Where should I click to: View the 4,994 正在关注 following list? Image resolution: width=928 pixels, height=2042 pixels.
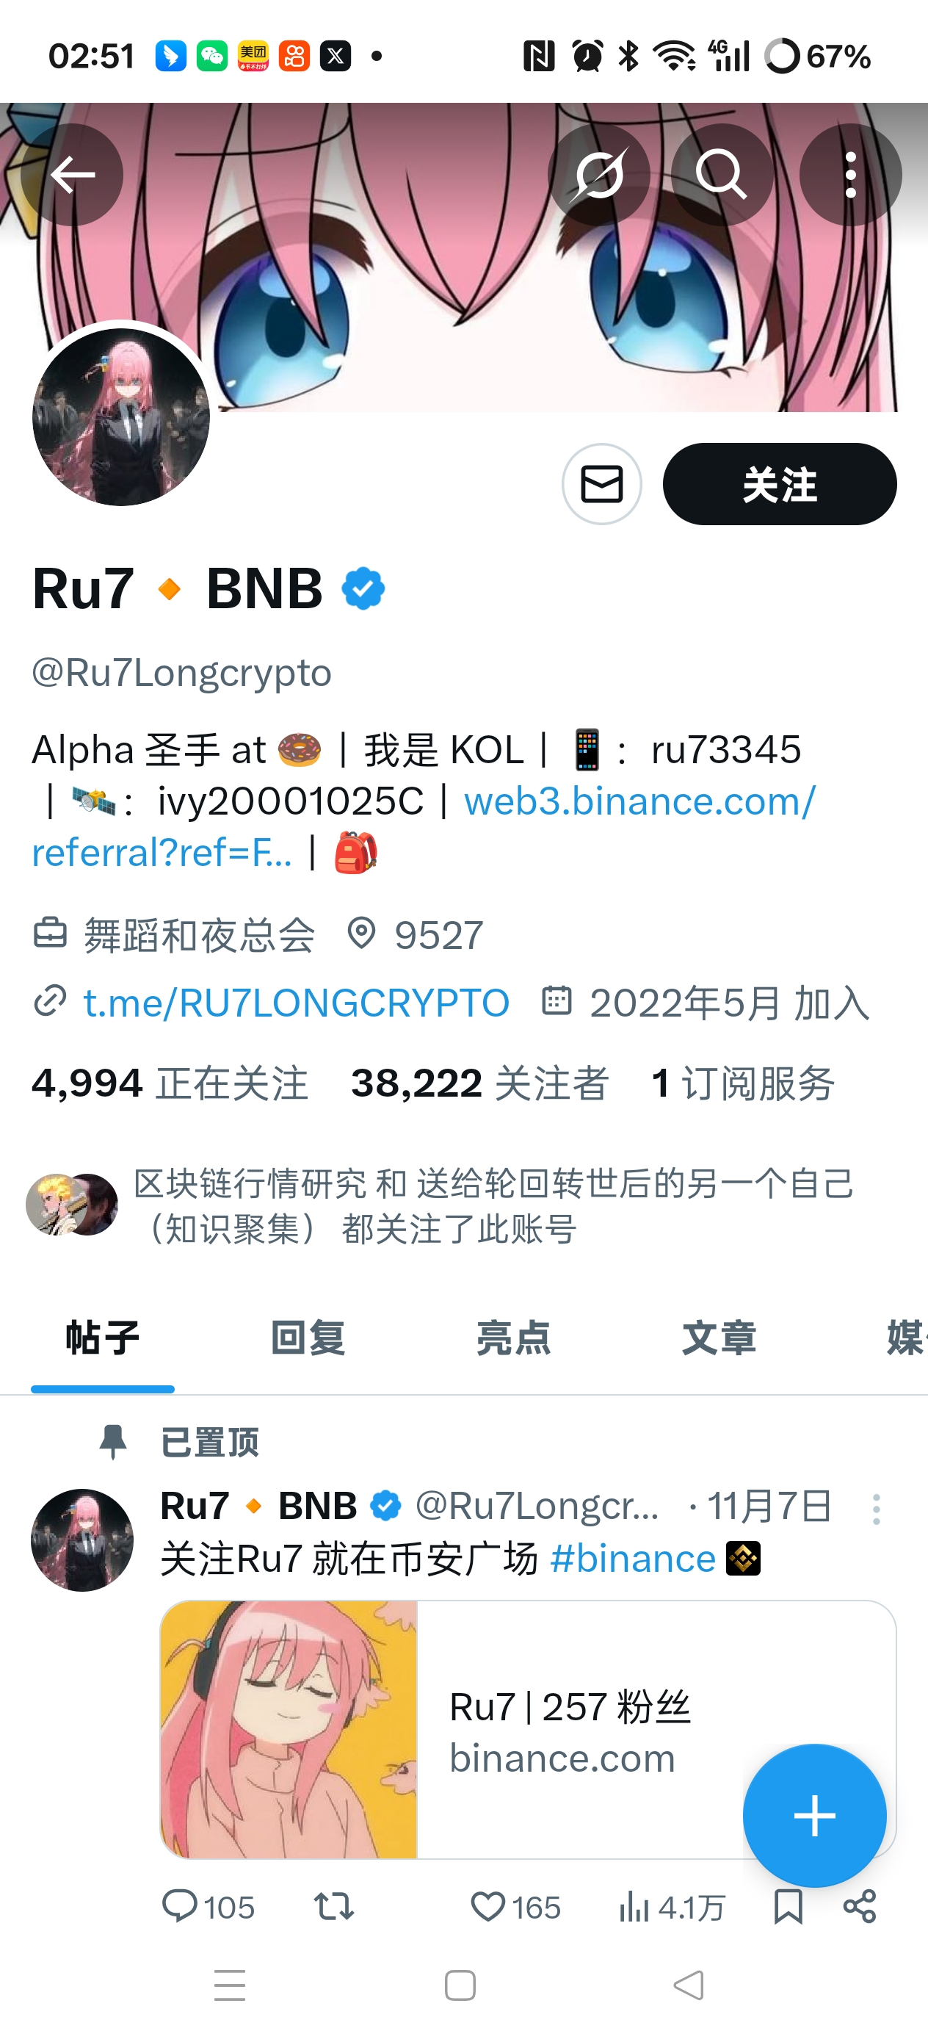coord(170,1083)
